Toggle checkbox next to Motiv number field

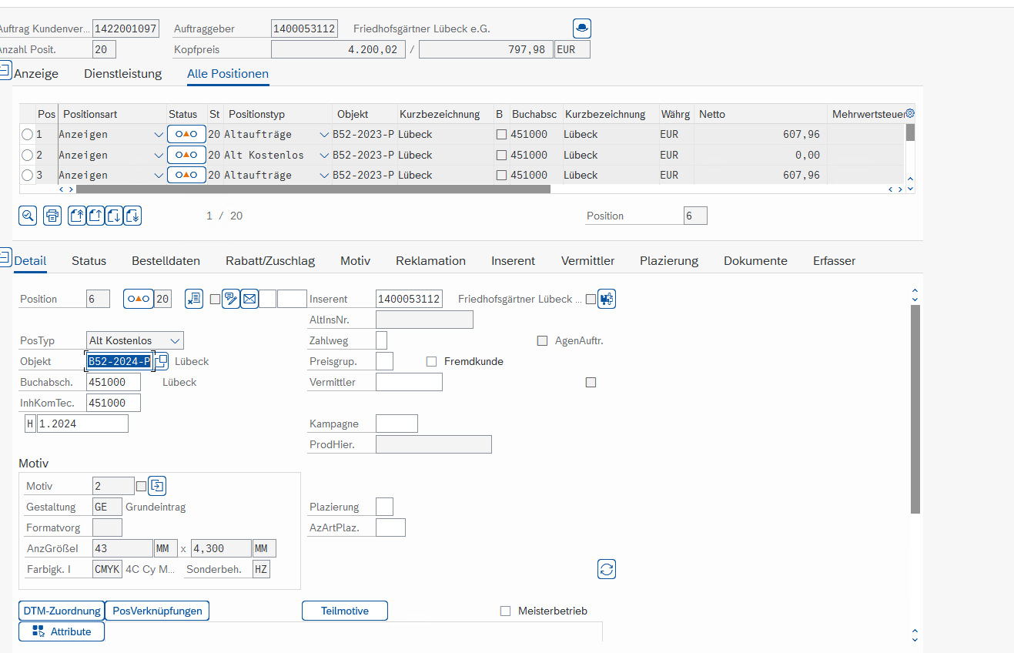(141, 486)
